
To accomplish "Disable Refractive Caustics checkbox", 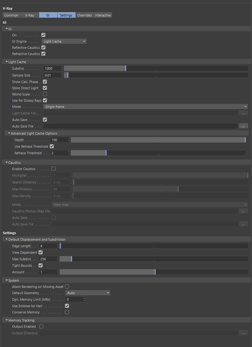I will click(x=44, y=53).
